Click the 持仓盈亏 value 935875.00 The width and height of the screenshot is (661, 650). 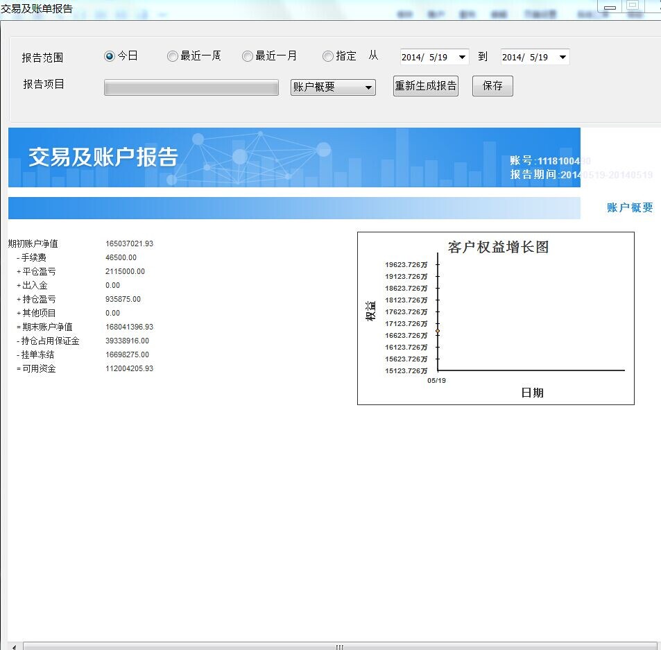(x=123, y=299)
